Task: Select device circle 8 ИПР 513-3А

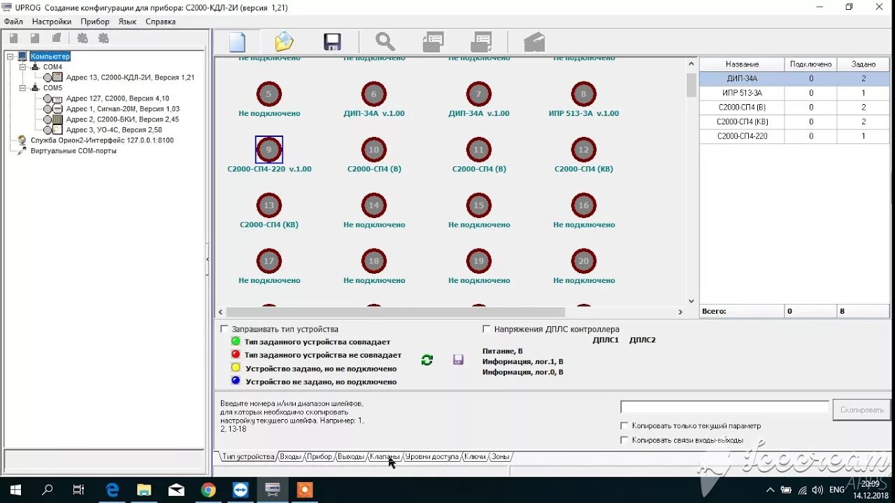Action: [x=584, y=94]
